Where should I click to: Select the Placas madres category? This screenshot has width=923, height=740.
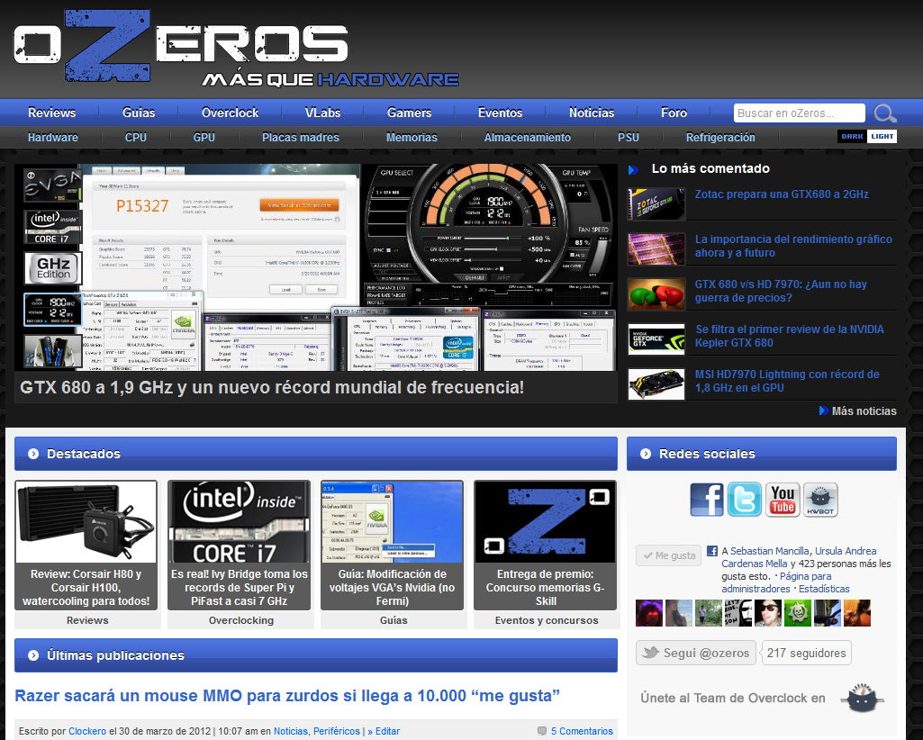point(301,137)
